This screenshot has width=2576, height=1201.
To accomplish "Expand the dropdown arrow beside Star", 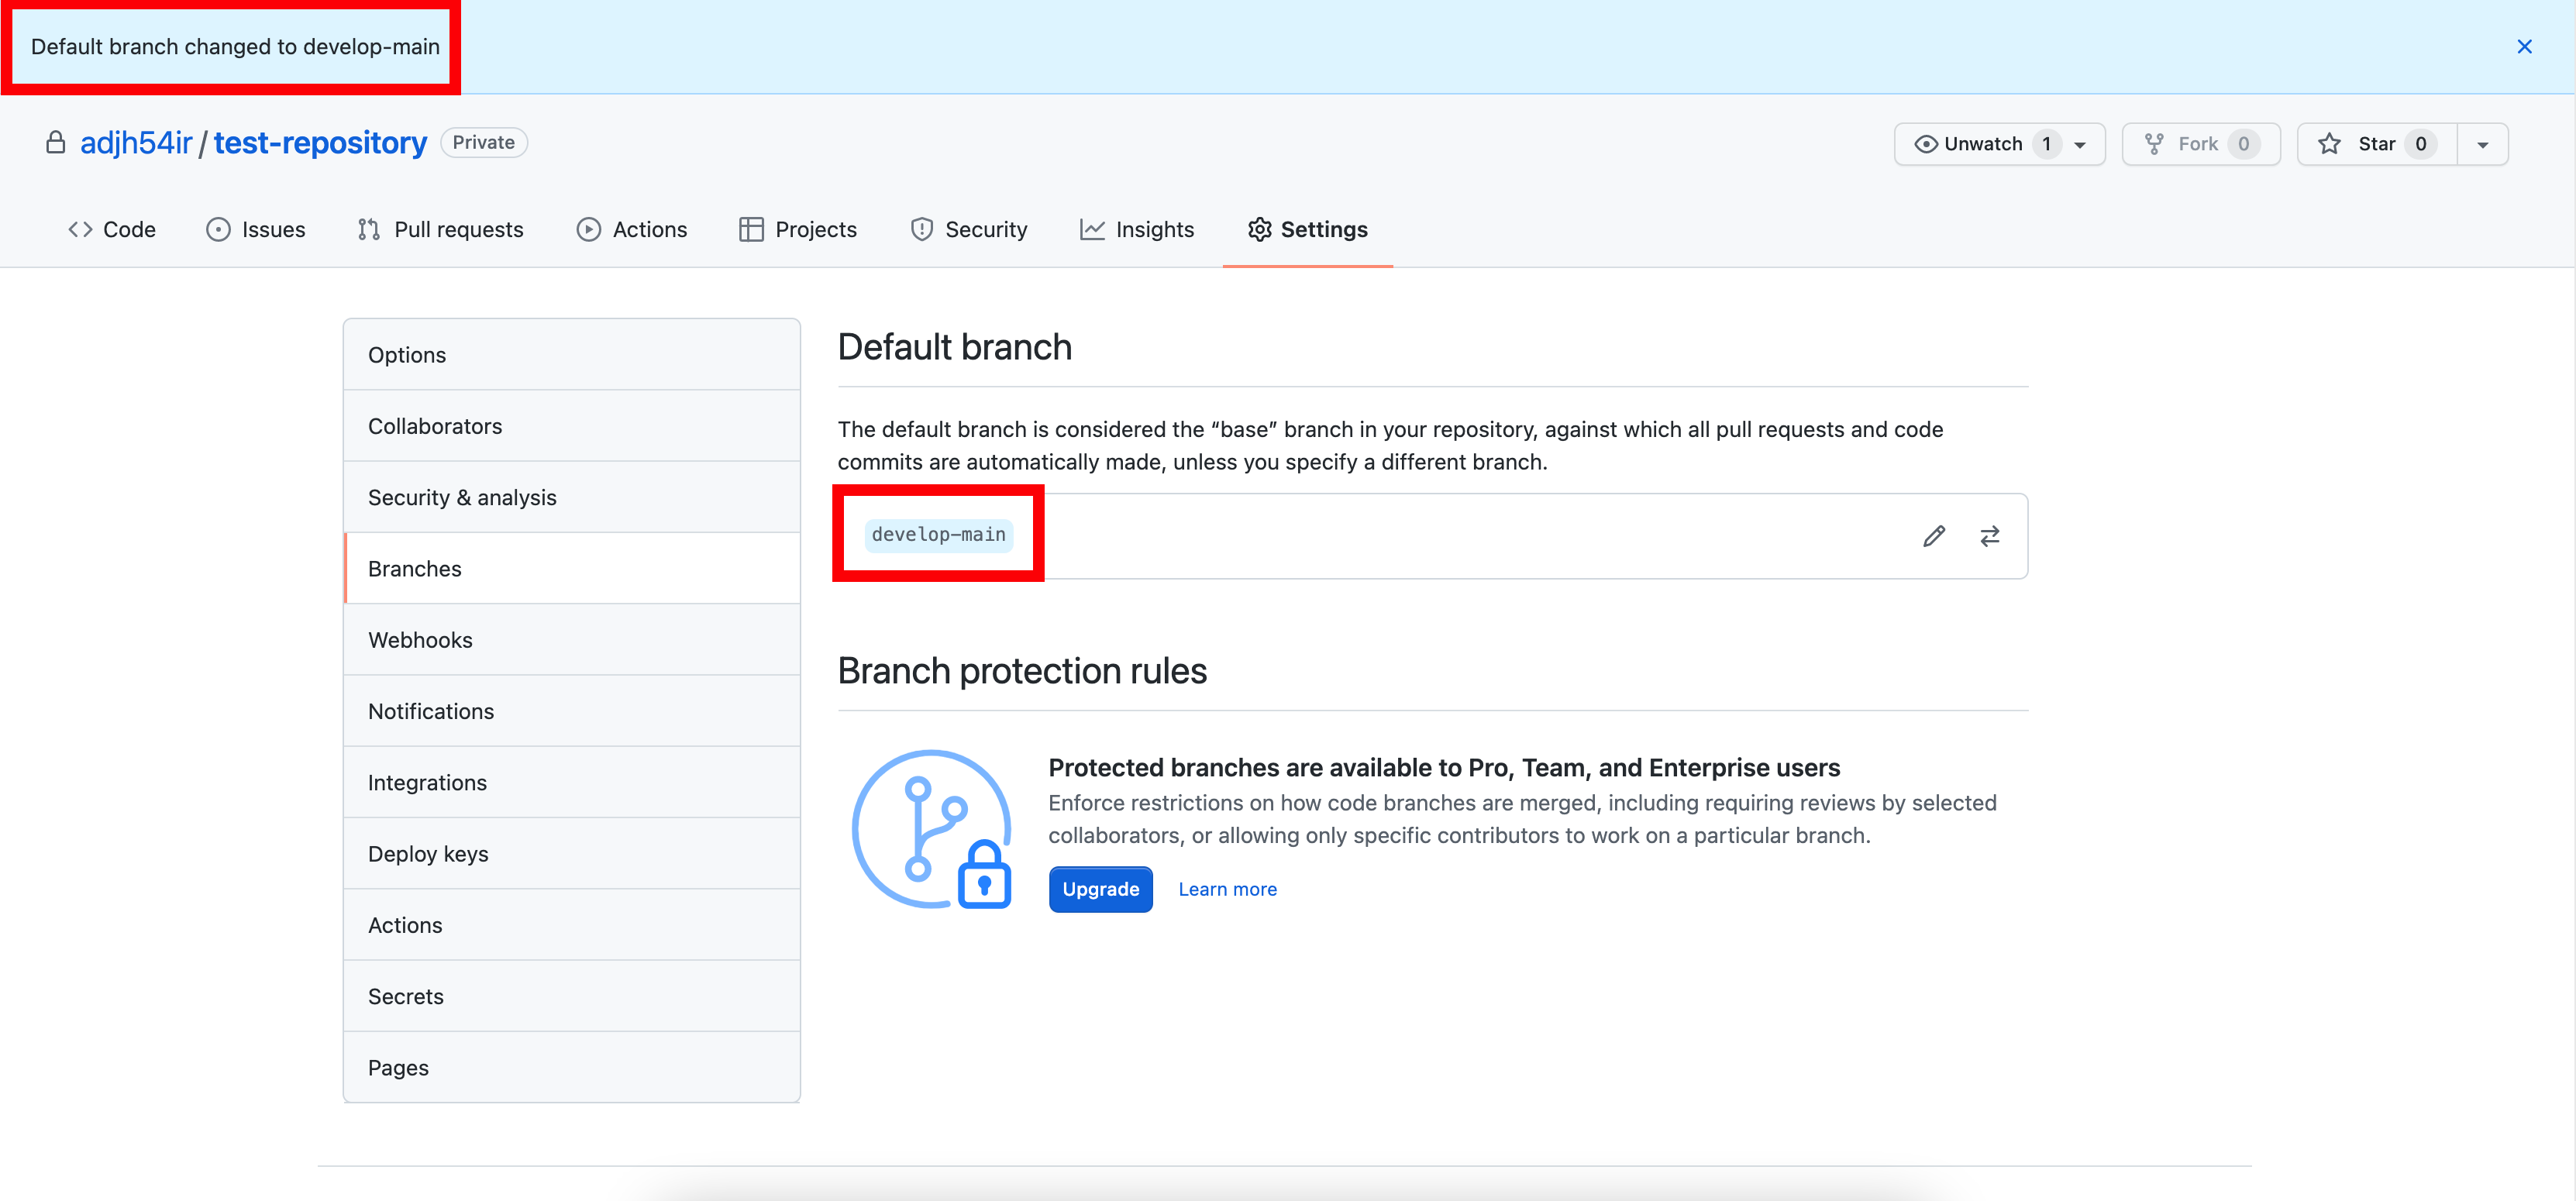I will point(2482,144).
